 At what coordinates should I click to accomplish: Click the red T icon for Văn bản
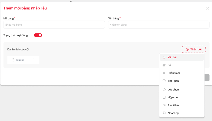click(x=164, y=57)
